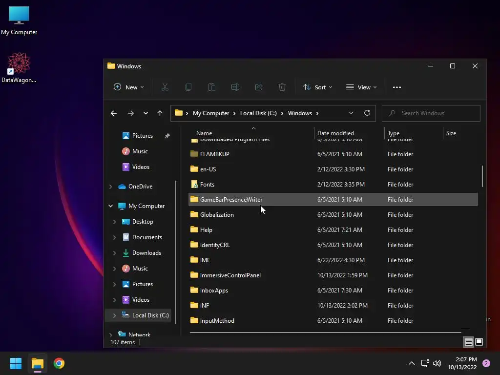Open notification badge showing 2

486,363
